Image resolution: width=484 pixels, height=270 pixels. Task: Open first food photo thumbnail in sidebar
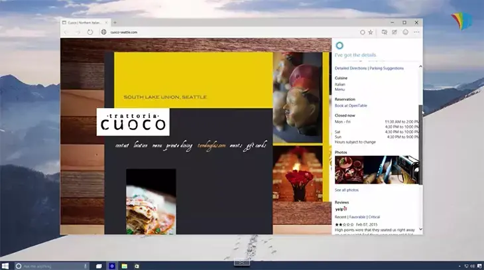pos(349,170)
